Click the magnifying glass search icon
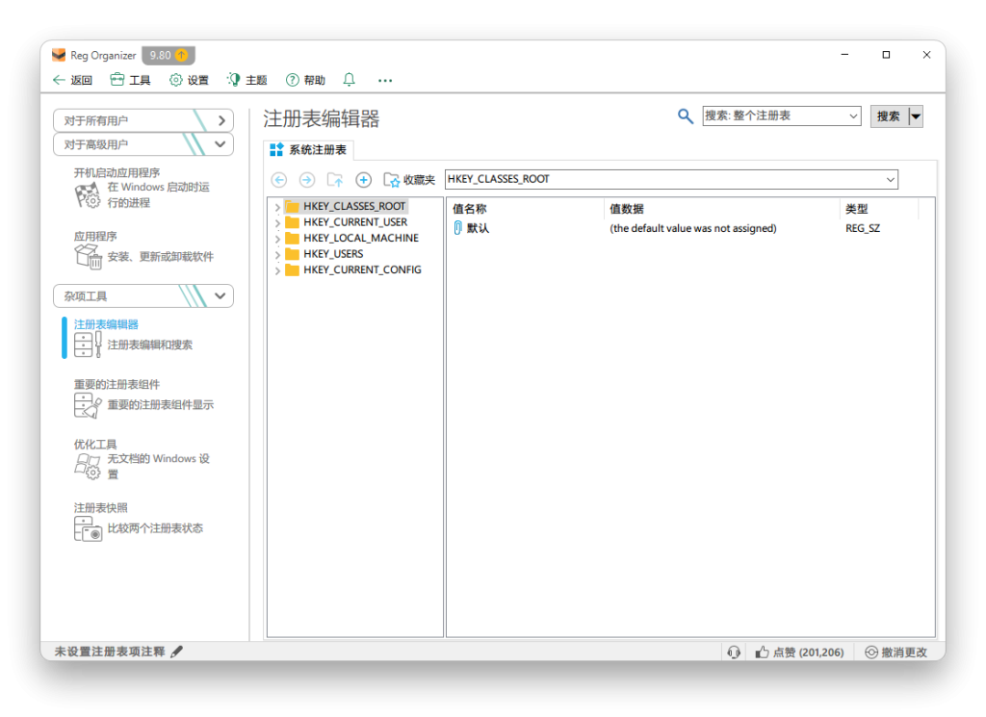The image size is (986, 717). click(x=685, y=115)
